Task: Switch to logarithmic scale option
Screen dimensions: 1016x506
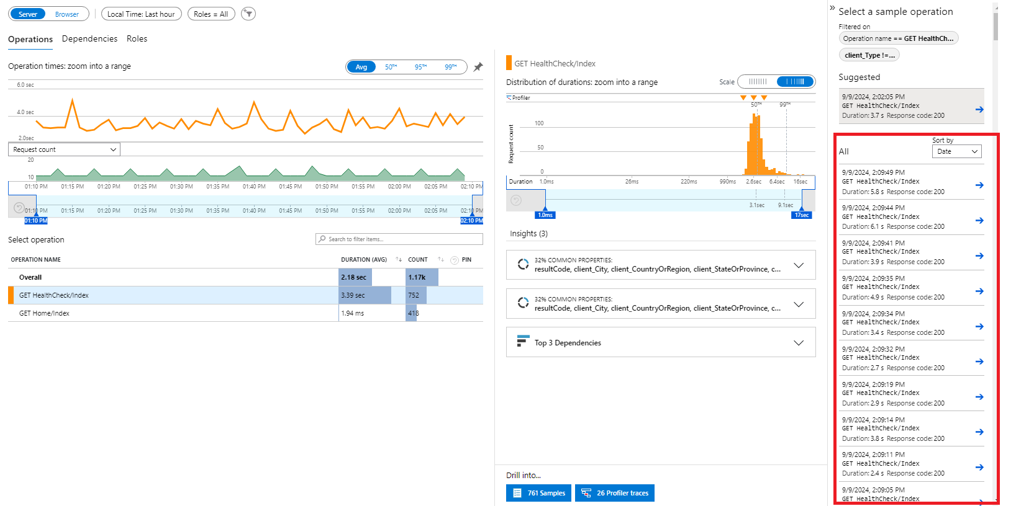Action: [x=795, y=82]
